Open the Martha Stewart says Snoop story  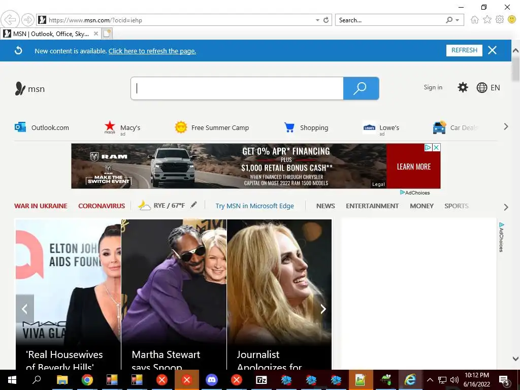174,295
